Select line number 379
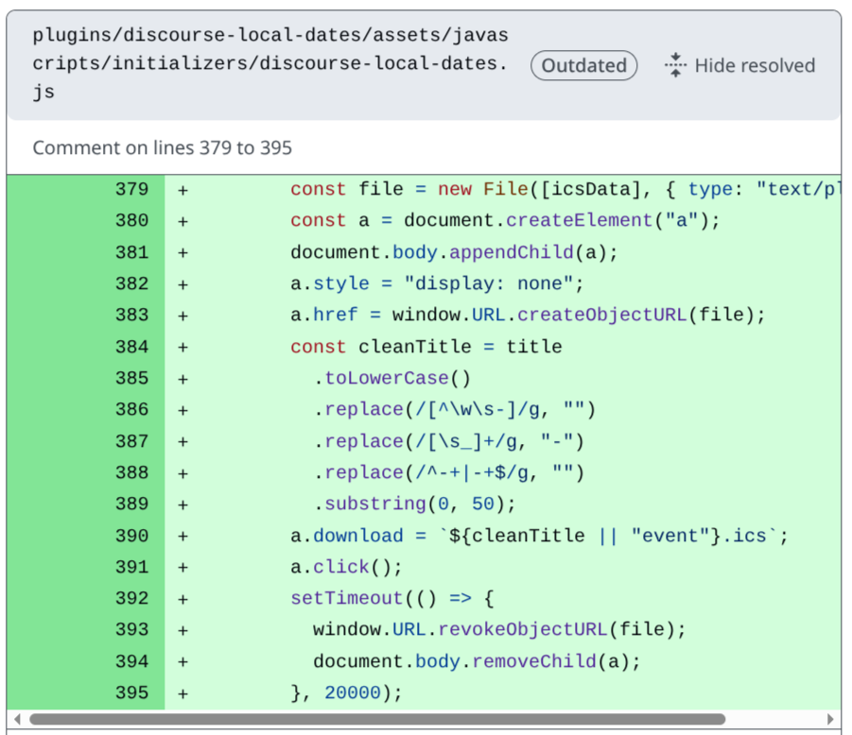Screen dimensions: 852x735 131,189
